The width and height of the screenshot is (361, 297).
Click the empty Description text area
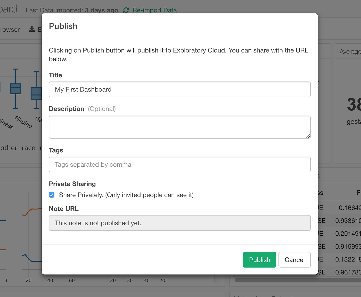coord(180,127)
